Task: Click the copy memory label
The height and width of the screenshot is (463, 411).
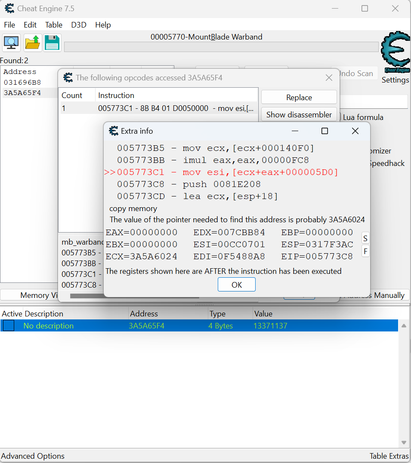Action: [x=133, y=209]
